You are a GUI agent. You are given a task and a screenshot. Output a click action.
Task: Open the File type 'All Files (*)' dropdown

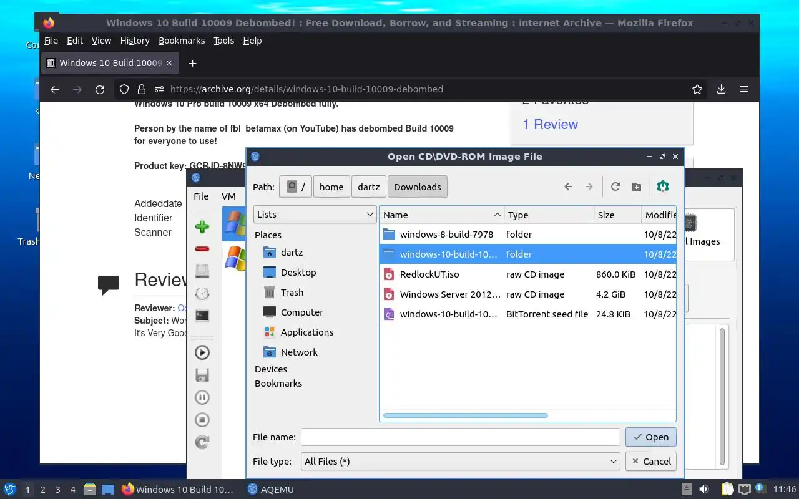click(x=460, y=462)
